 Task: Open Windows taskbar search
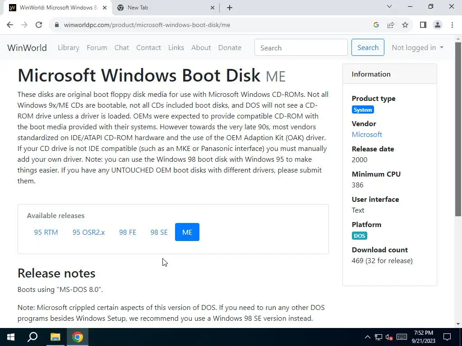[32, 337]
